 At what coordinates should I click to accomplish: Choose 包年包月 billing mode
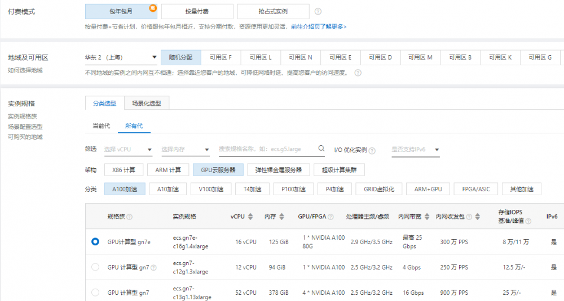pos(121,11)
